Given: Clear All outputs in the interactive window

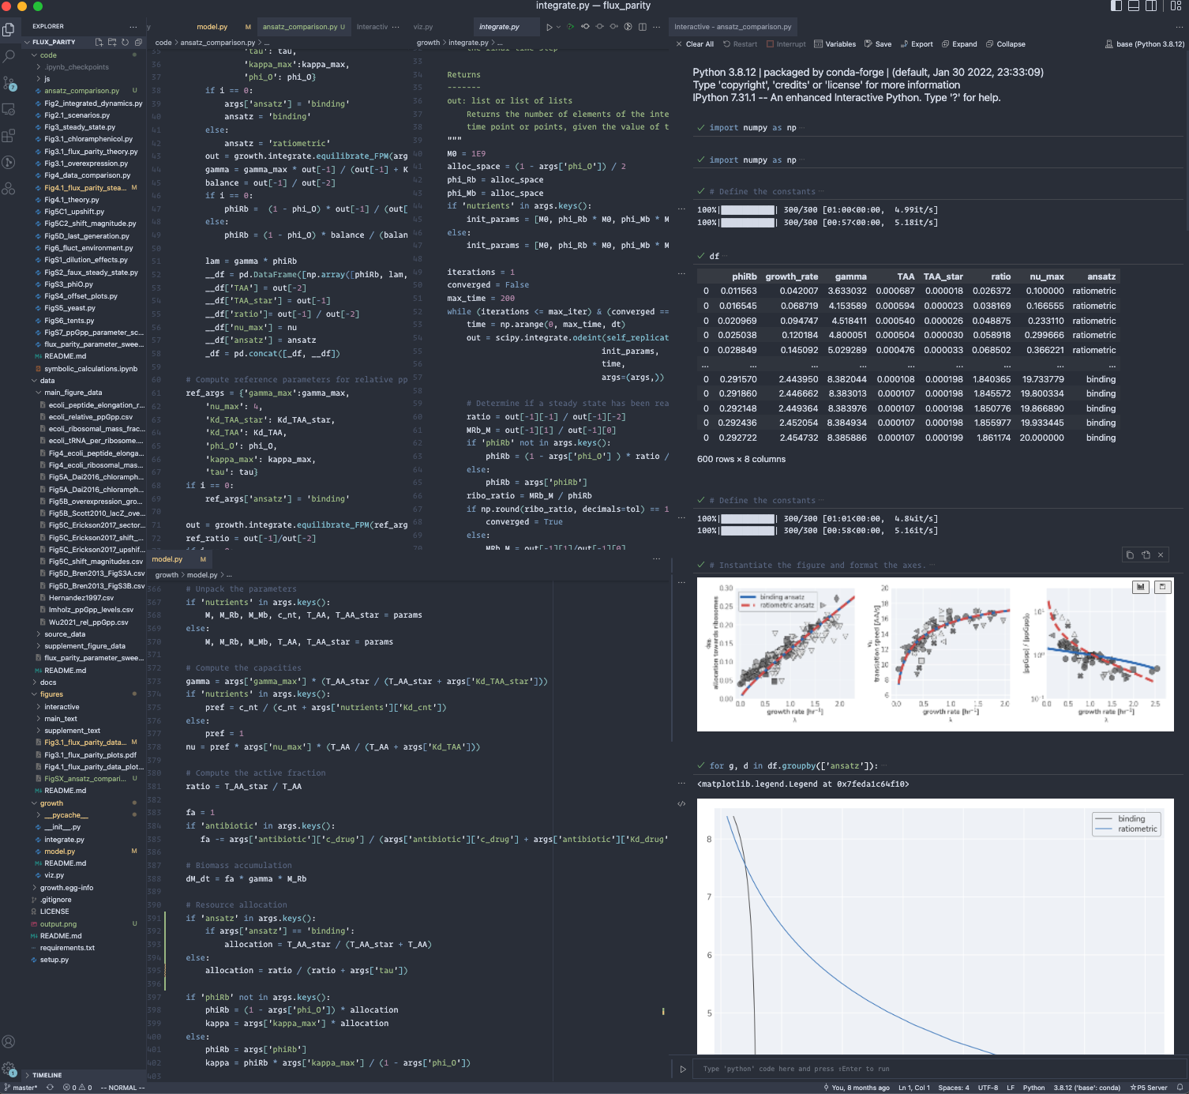Looking at the screenshot, I should [698, 43].
